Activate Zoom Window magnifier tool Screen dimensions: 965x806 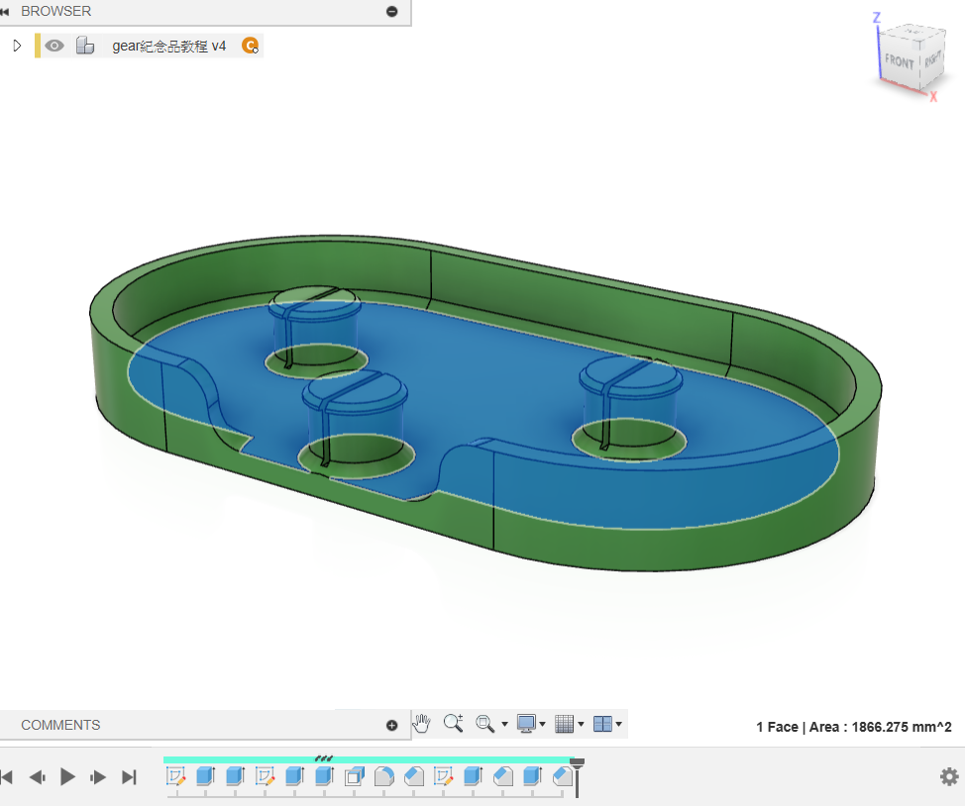(x=453, y=724)
